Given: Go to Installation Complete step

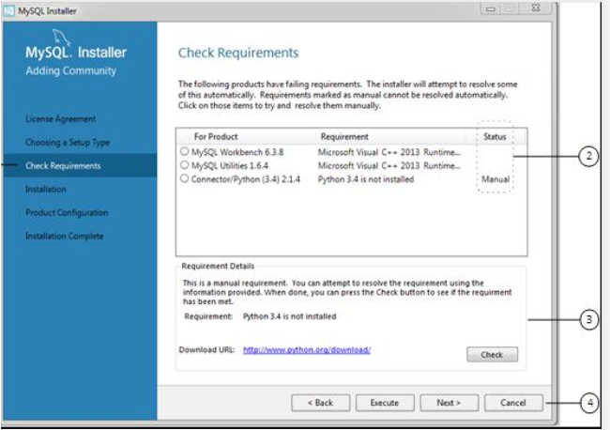Looking at the screenshot, I should 65,236.
